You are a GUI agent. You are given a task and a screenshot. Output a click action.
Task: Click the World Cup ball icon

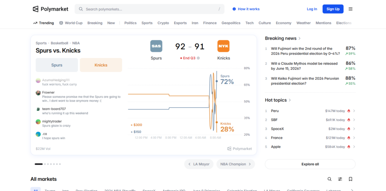[x=61, y=23]
